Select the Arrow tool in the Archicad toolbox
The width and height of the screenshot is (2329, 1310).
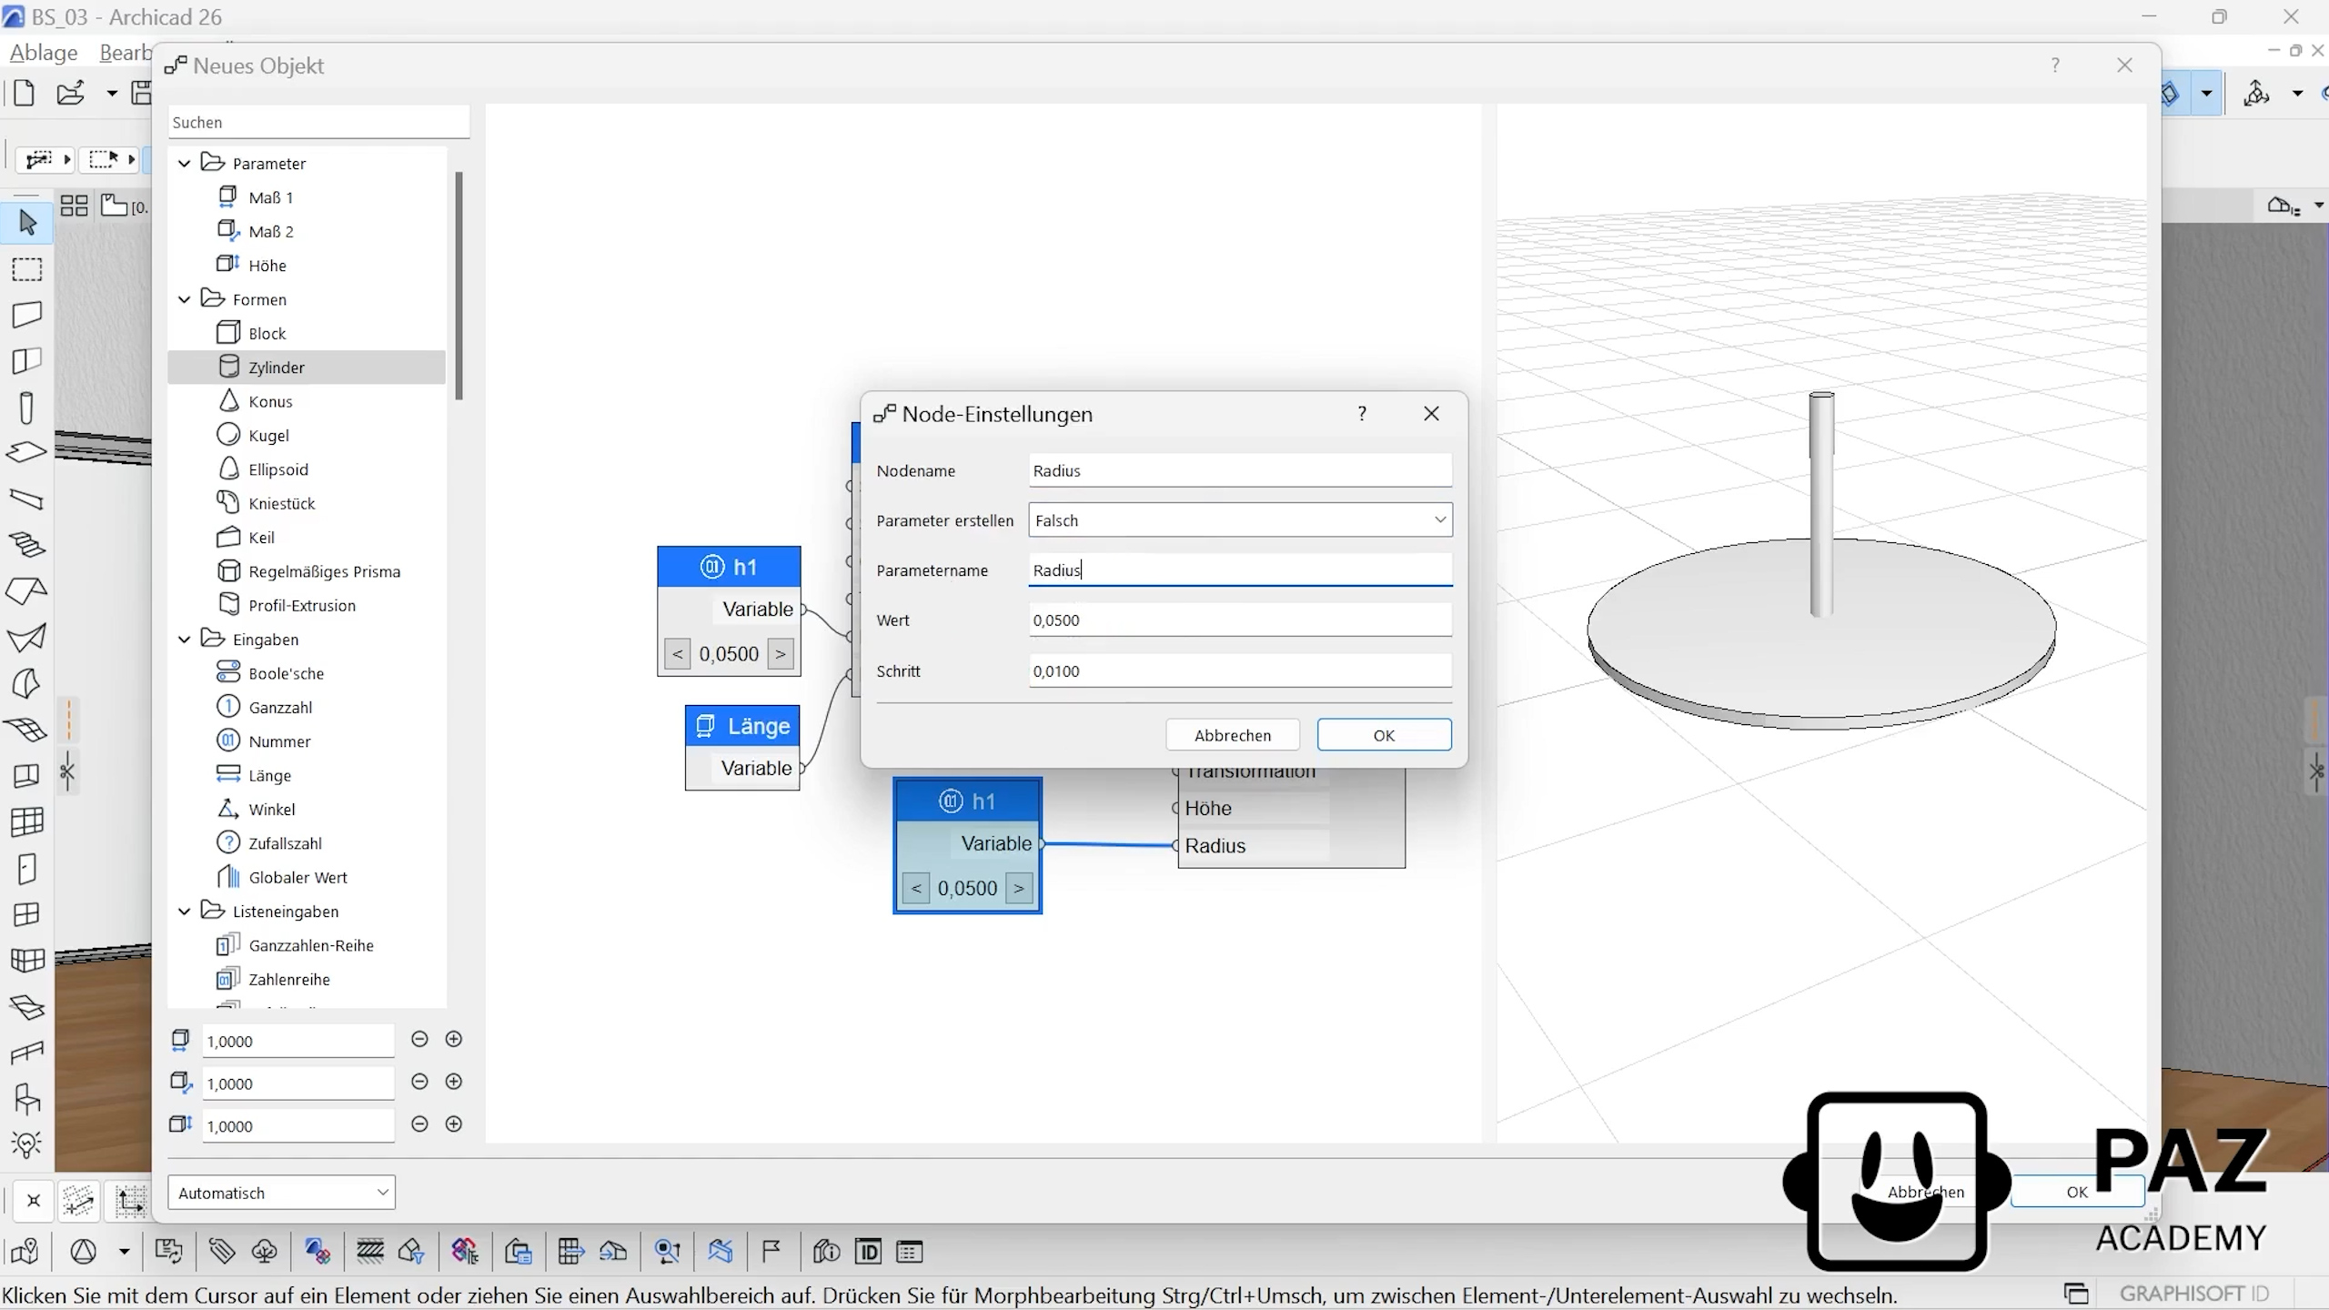(27, 222)
